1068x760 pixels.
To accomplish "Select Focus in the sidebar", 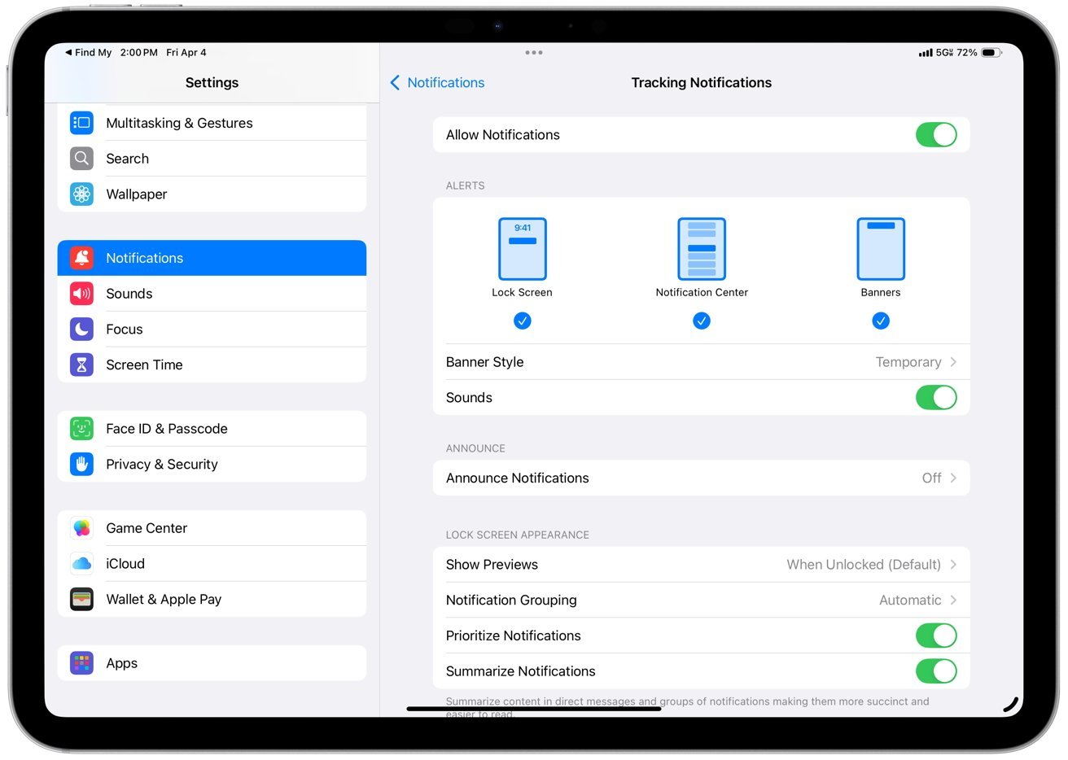I will (x=212, y=330).
